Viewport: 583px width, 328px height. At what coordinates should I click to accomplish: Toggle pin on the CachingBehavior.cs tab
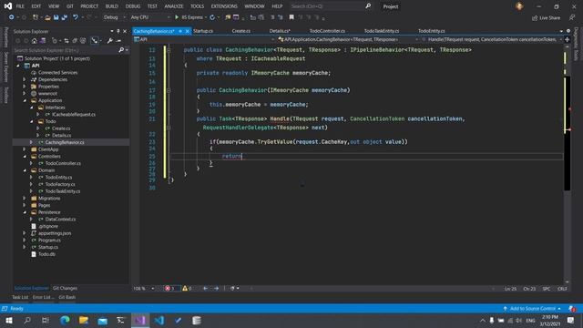(x=180, y=31)
